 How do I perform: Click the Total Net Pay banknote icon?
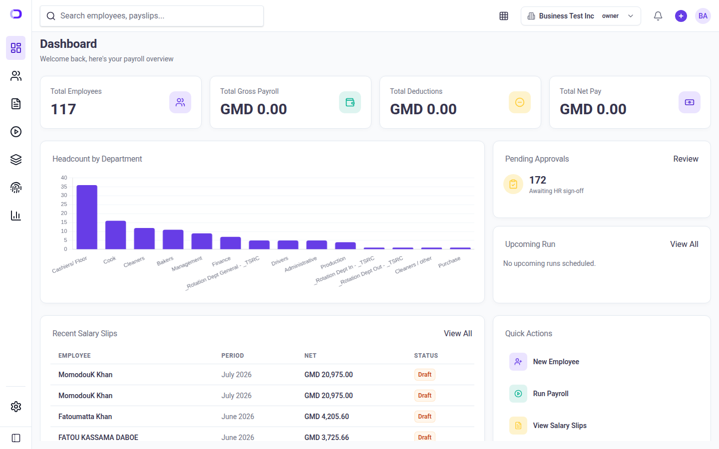(x=690, y=102)
